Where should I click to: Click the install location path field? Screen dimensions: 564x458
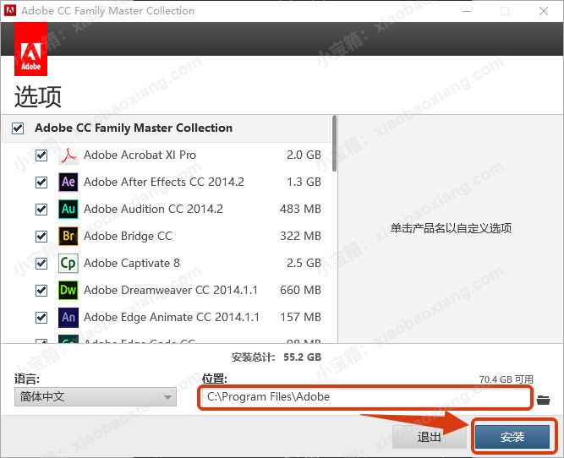tap(364, 397)
